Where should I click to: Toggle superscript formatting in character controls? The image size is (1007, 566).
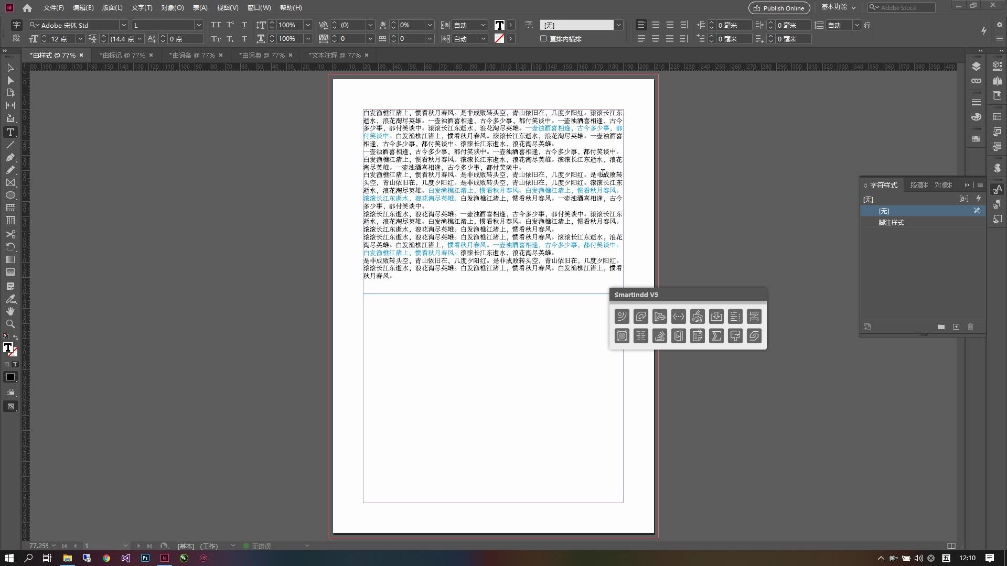point(230,25)
